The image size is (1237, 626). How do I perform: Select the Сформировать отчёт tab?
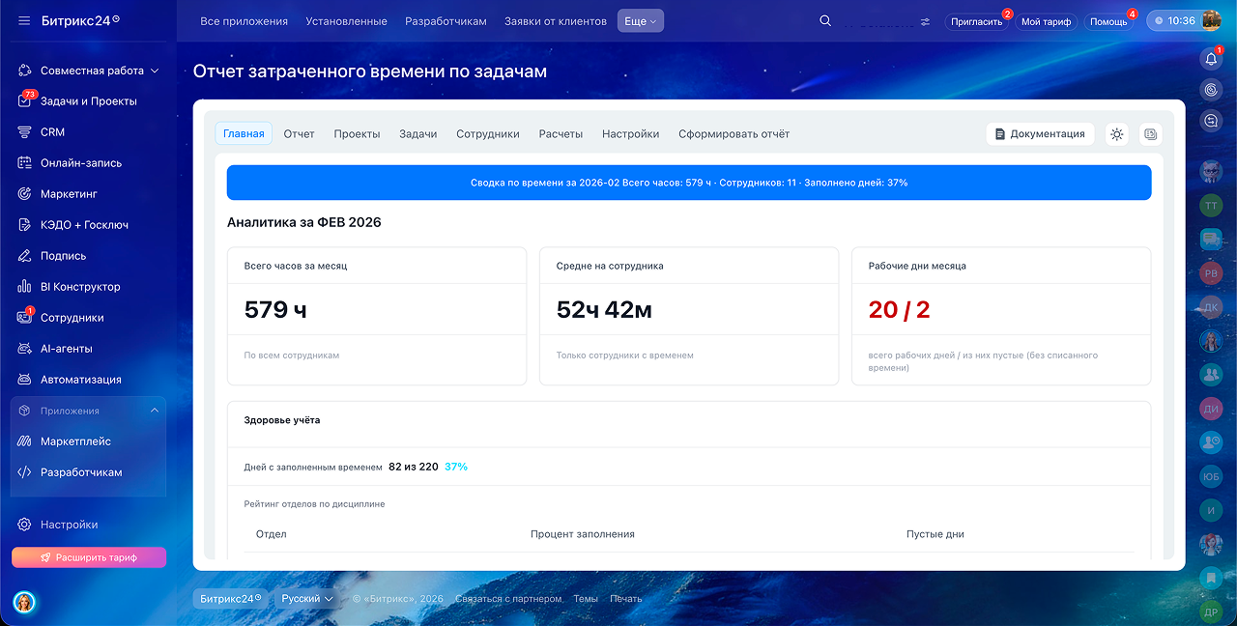pos(734,134)
